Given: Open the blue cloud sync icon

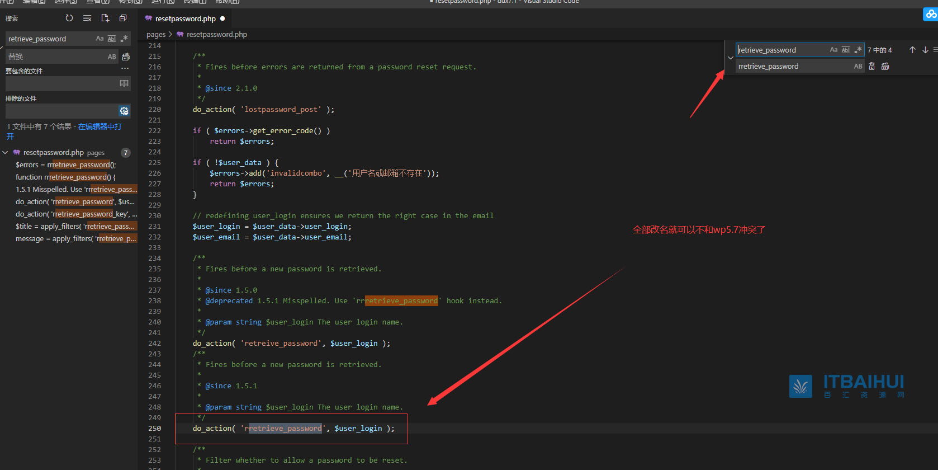Looking at the screenshot, I should [931, 15].
